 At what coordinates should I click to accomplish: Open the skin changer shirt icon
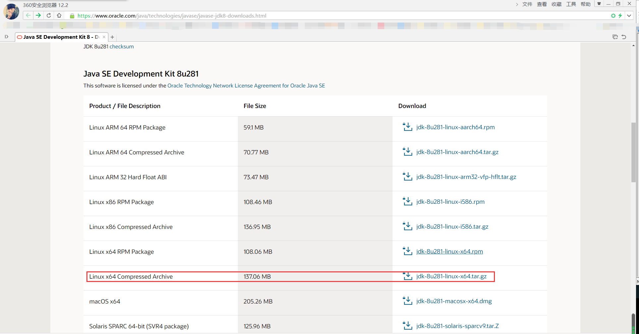(599, 4)
